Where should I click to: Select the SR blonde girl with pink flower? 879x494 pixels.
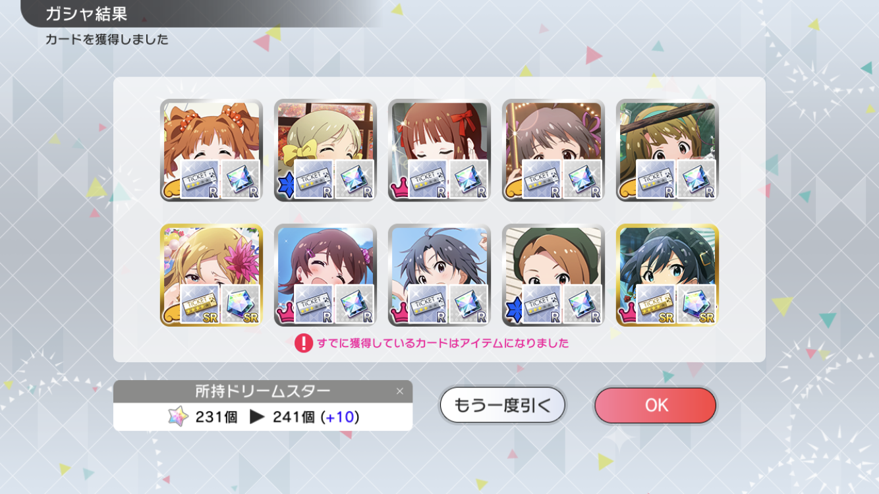tap(212, 275)
